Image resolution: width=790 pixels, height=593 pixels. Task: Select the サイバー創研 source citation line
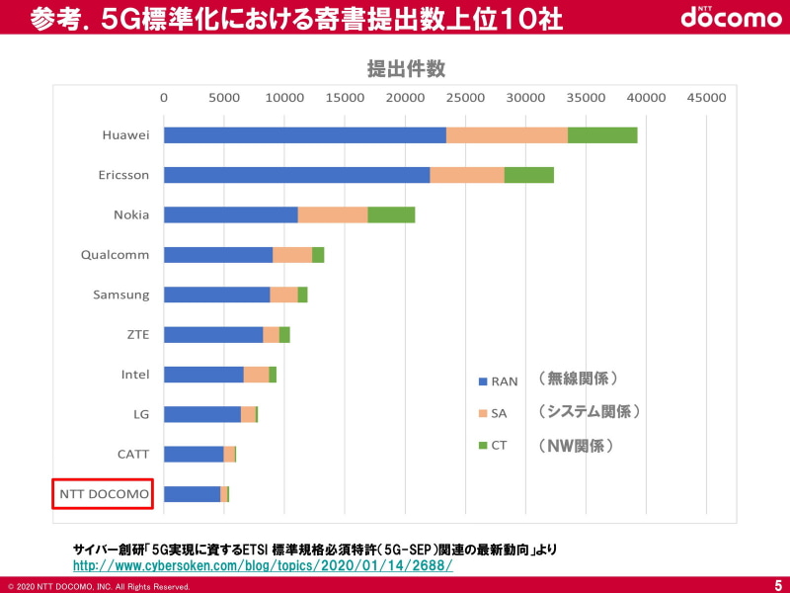tap(314, 550)
